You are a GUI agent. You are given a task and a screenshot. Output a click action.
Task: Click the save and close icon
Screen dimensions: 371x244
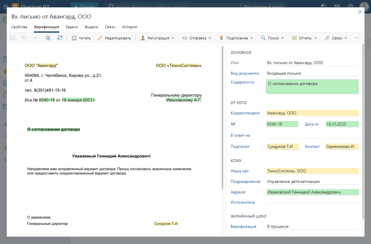click(24, 38)
